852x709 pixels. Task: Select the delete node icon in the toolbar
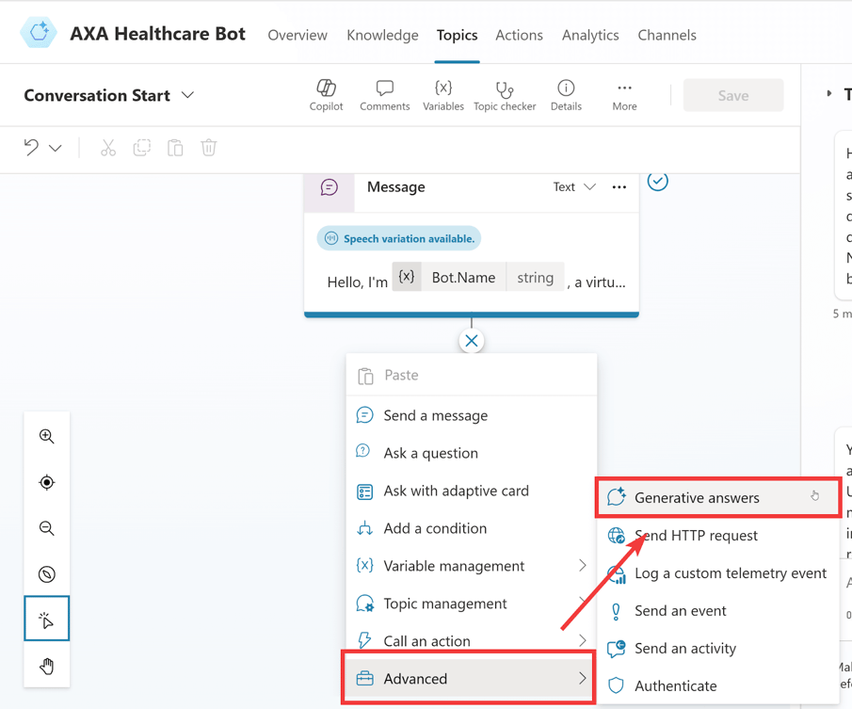[x=208, y=147]
